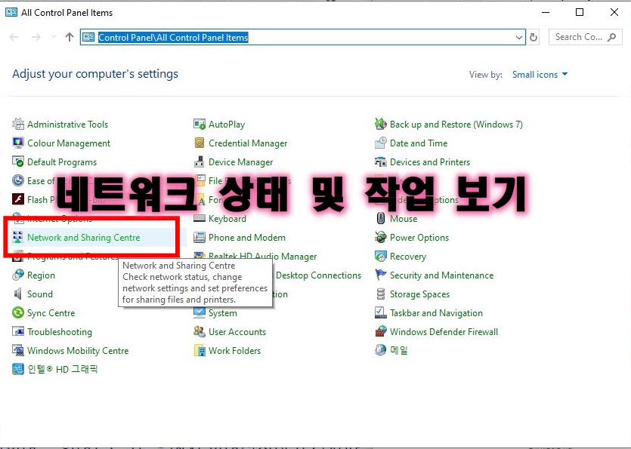Click the Windows Defender Firewall icon

point(381,331)
